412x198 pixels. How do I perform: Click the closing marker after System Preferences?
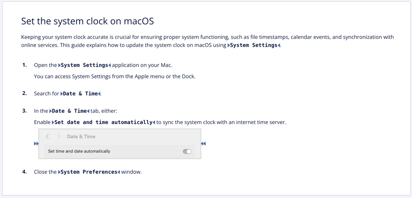tap(119, 172)
